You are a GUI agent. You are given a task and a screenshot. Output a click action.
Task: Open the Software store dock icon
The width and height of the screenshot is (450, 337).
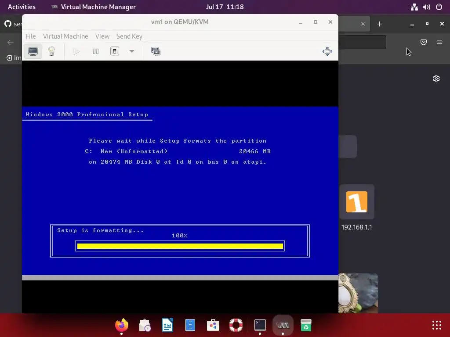tap(213, 325)
